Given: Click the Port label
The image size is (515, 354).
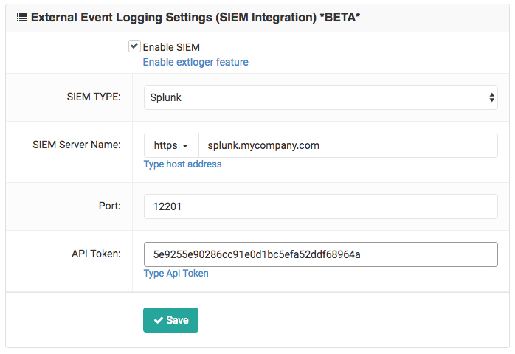Looking at the screenshot, I should [110, 206].
